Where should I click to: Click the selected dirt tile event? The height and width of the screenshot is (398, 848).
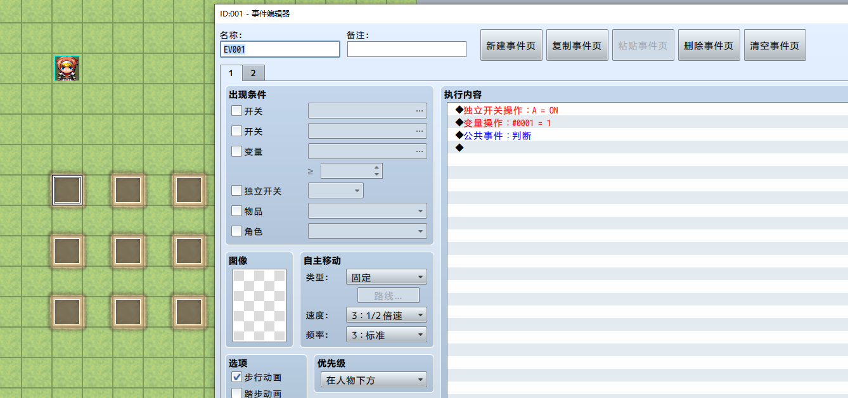pos(67,190)
